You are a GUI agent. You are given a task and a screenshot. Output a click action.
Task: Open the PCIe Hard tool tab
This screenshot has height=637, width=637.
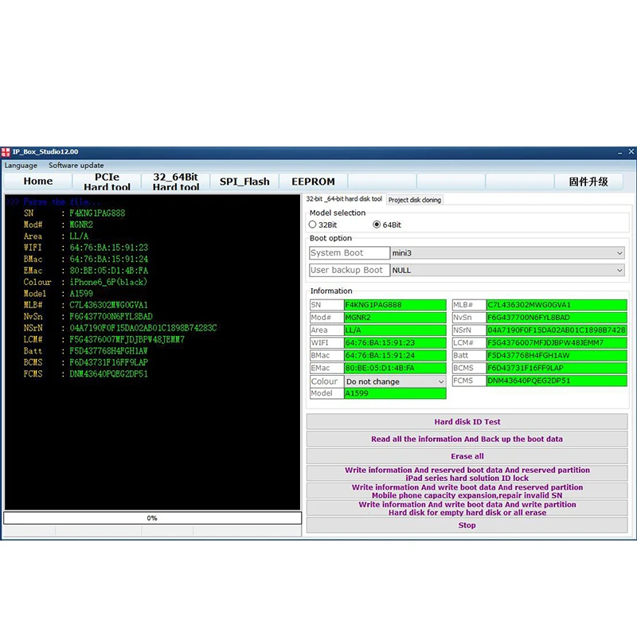click(x=107, y=182)
